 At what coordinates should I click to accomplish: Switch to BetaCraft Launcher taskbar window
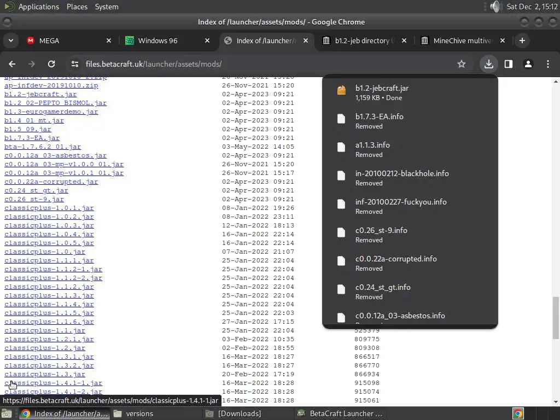coord(341,413)
